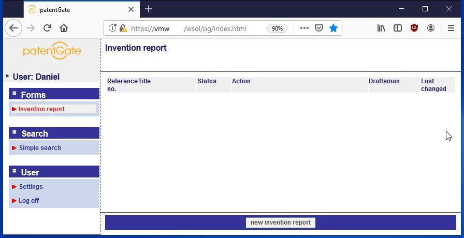Click the Forward navigation arrow
This screenshot has width=464, height=238.
click(31, 28)
